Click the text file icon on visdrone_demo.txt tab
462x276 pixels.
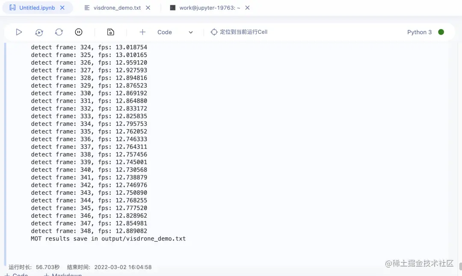pos(87,8)
